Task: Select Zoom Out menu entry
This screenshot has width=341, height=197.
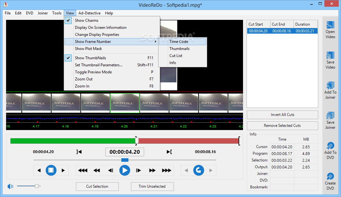Action: click(x=112, y=79)
